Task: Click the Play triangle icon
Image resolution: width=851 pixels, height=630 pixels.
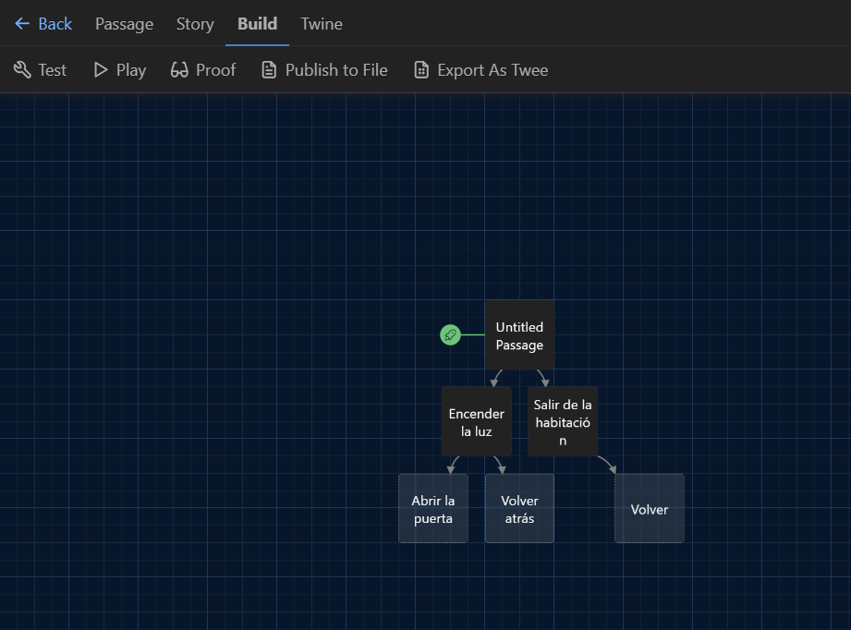Action: tap(101, 70)
